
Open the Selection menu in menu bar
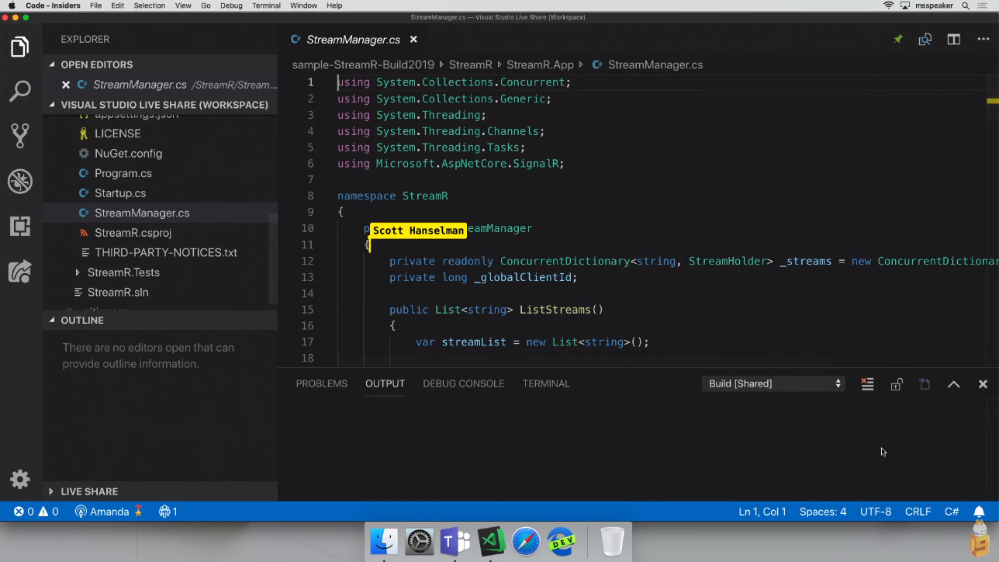pyautogui.click(x=149, y=5)
